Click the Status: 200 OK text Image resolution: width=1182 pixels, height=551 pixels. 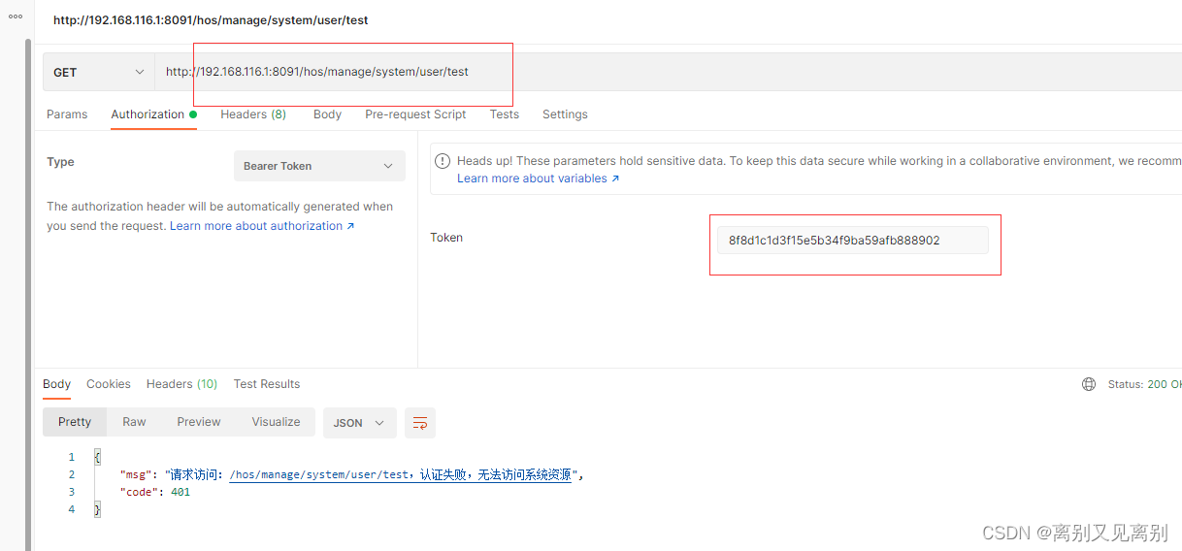coord(1144,384)
